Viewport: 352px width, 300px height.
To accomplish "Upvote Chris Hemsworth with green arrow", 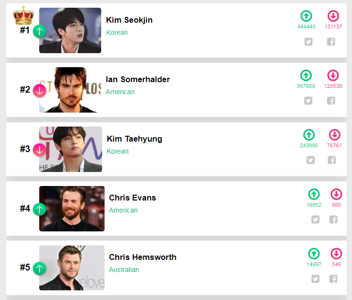I will click(x=314, y=254).
